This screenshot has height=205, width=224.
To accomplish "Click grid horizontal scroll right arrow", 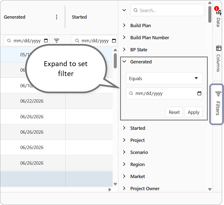I will (x=110, y=190).
